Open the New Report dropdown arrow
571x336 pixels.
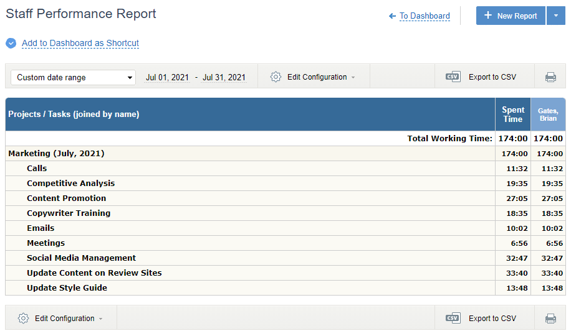[555, 16]
